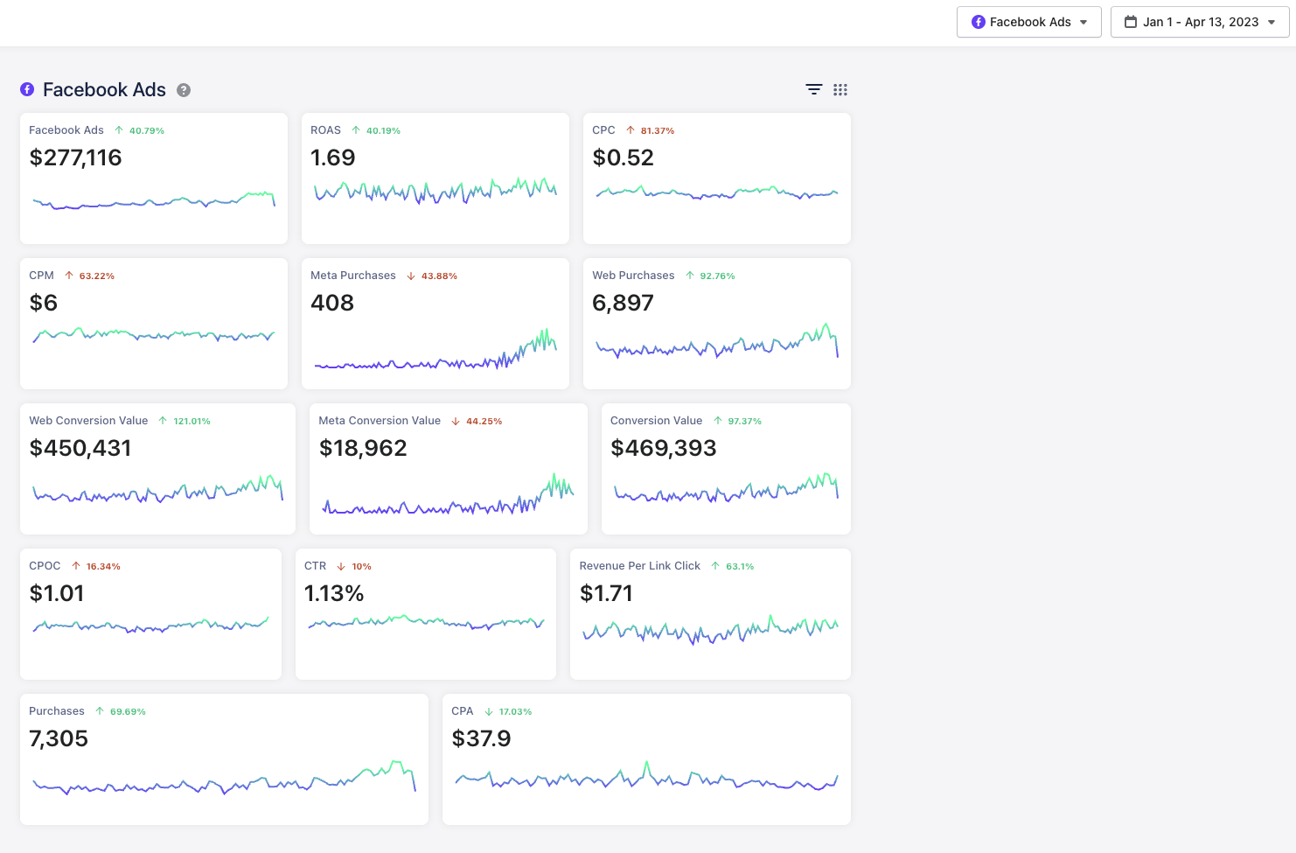Click the CPA value $37.9
The image size is (1296, 853).
coord(481,738)
